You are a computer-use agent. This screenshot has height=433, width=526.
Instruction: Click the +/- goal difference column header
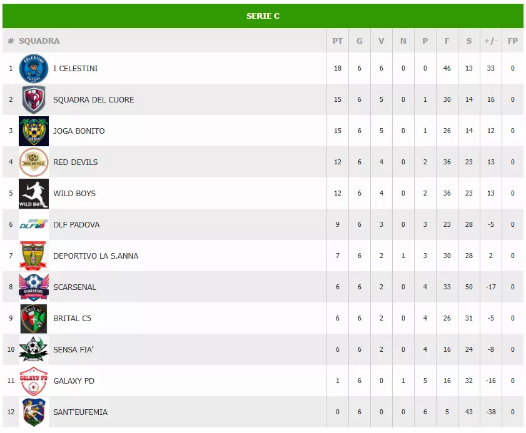491,41
